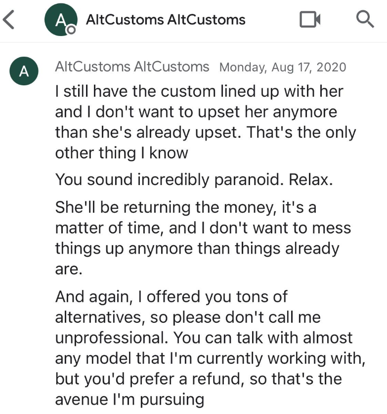
Task: Tap the status dot on header avatar
Action: (71, 30)
